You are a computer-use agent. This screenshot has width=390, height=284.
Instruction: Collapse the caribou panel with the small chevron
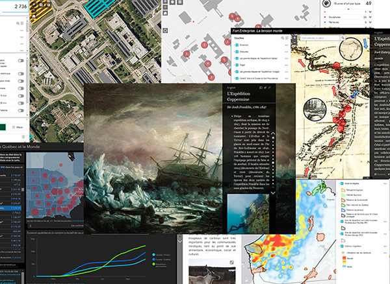tap(180, 241)
